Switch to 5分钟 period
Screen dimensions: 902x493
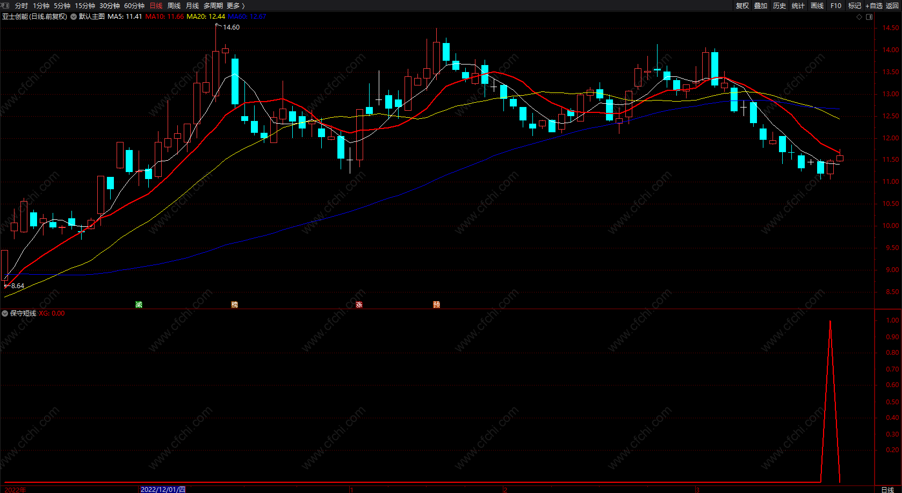62,5
